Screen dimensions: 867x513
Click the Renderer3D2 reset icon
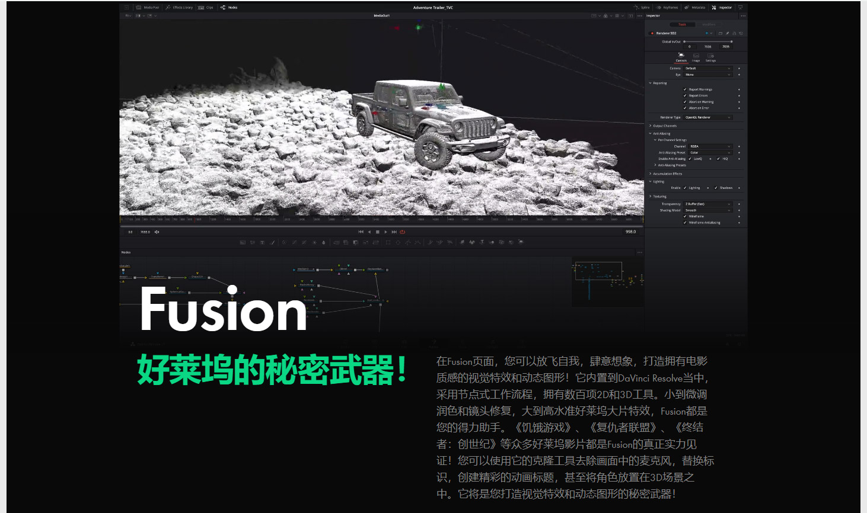741,33
